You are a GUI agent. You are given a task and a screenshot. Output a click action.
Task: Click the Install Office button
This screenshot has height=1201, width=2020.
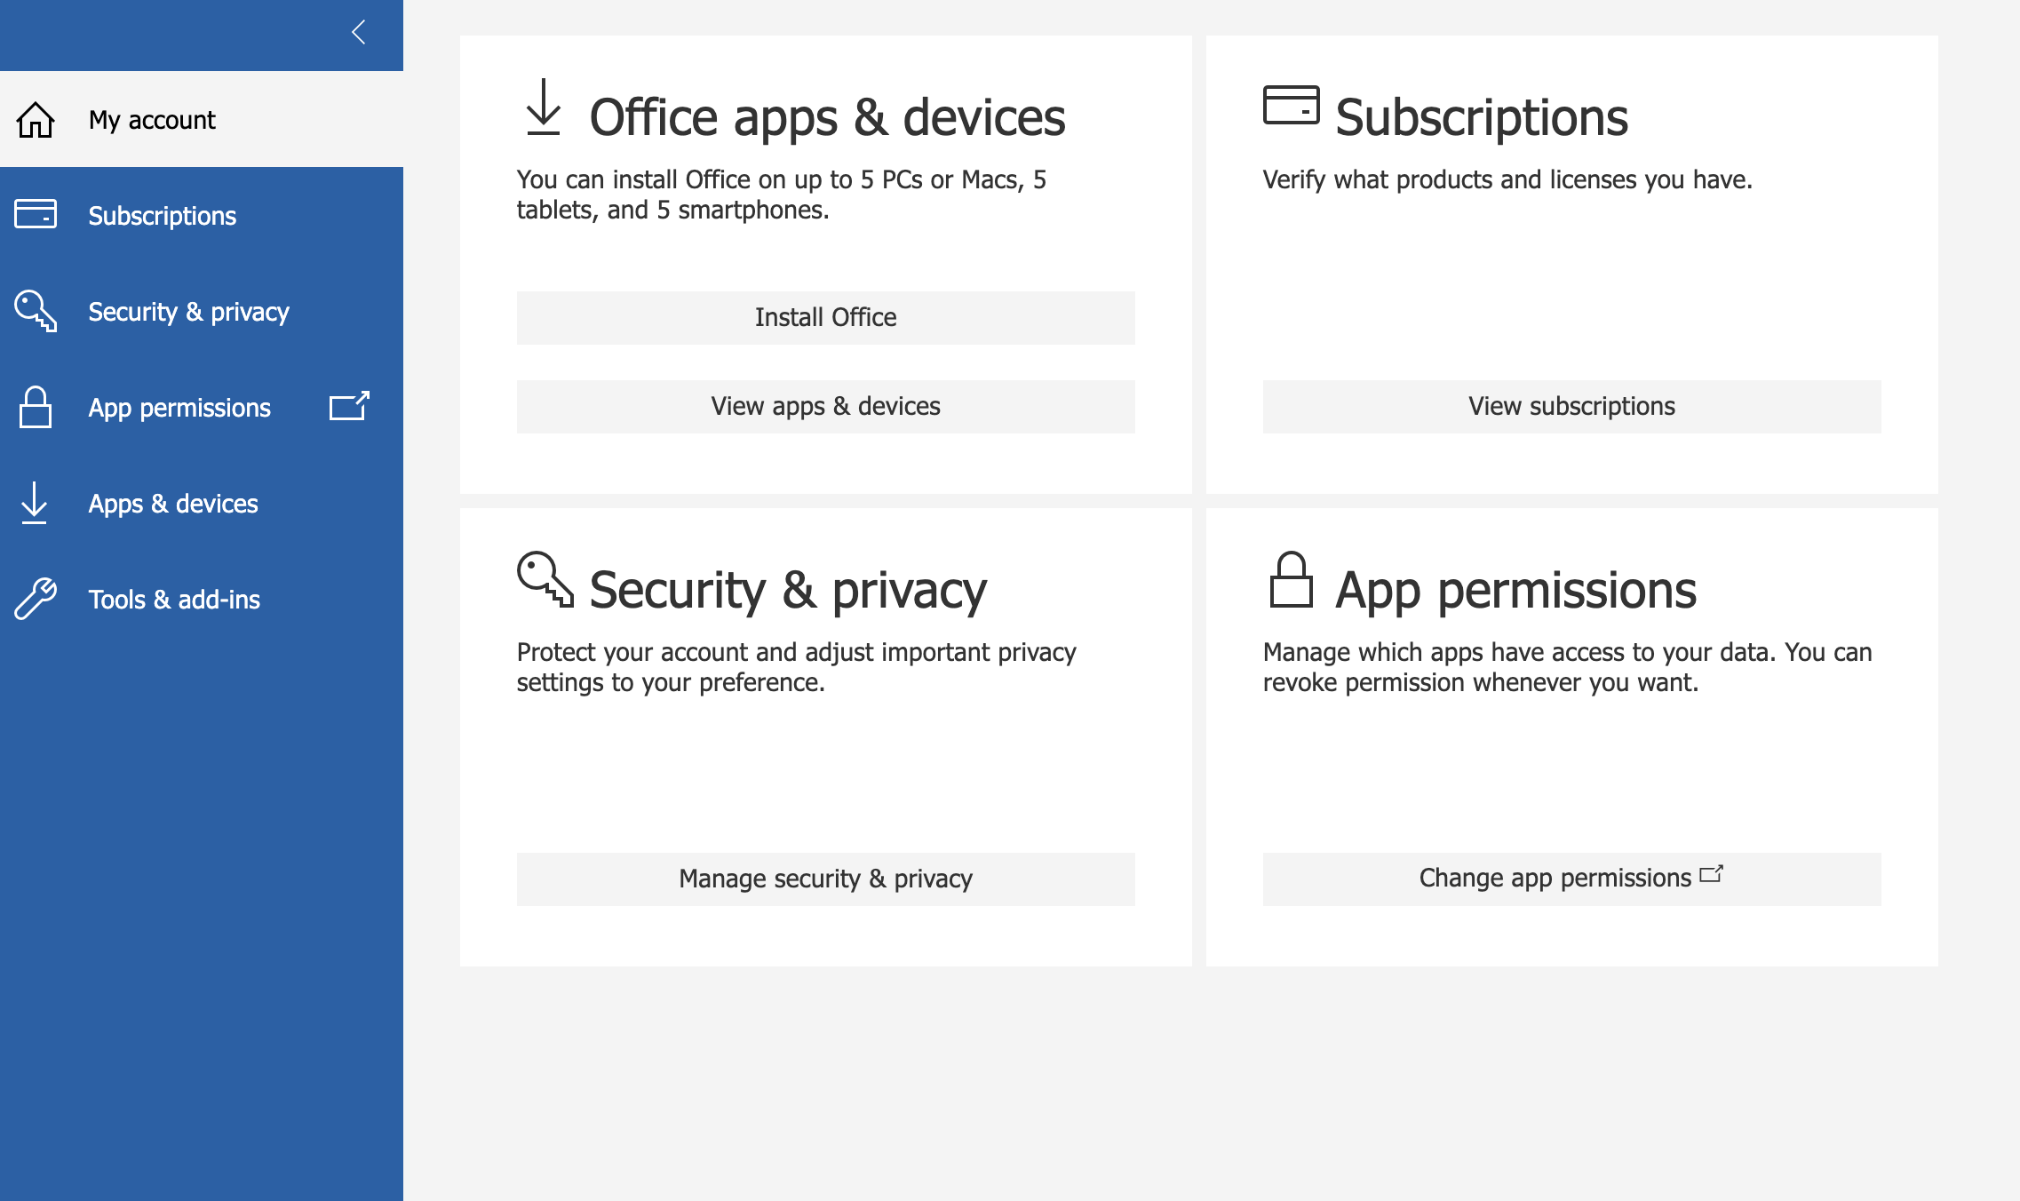click(x=826, y=318)
